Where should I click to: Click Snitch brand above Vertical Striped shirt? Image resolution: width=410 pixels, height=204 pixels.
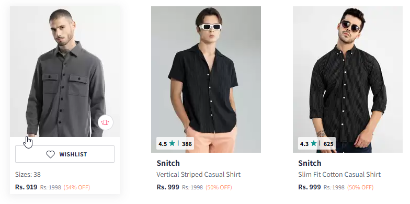click(x=168, y=163)
